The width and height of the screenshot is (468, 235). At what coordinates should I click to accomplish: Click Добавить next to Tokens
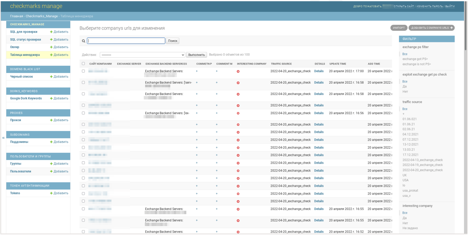pyautogui.click(x=59, y=193)
